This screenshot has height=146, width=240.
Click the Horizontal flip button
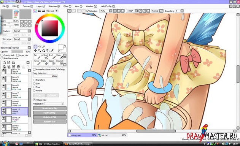50,108
